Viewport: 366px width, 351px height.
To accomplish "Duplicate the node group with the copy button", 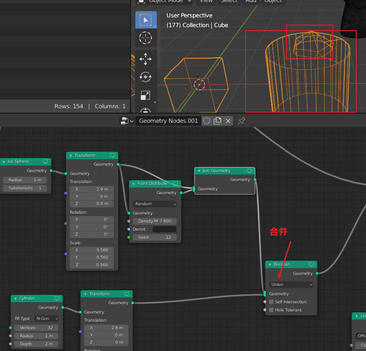I will [217, 121].
